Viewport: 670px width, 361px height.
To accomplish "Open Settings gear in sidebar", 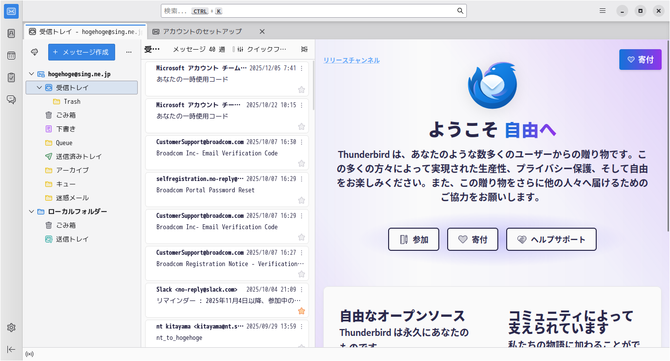I will (x=11, y=328).
